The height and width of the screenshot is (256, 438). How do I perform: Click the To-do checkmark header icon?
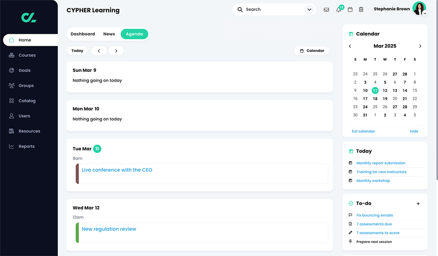(x=351, y=203)
